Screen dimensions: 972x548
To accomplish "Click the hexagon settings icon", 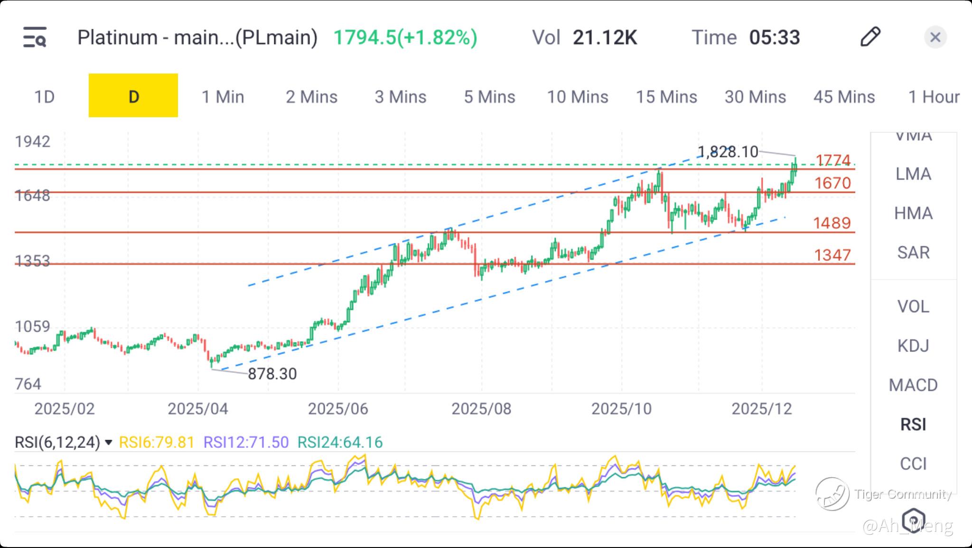I will [914, 520].
